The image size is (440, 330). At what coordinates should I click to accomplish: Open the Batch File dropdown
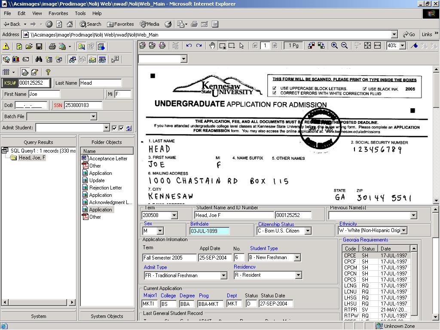tap(93, 116)
